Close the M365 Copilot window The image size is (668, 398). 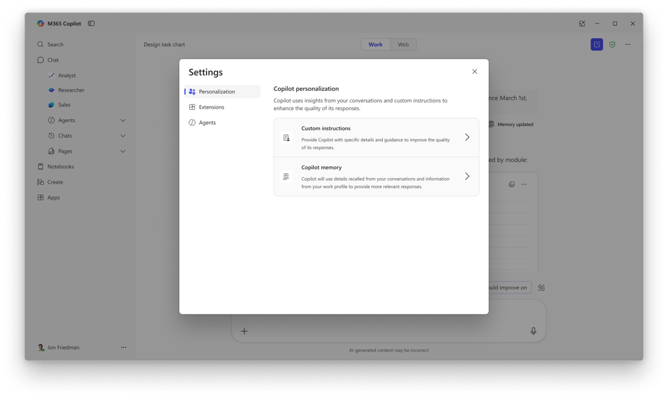tap(632, 23)
